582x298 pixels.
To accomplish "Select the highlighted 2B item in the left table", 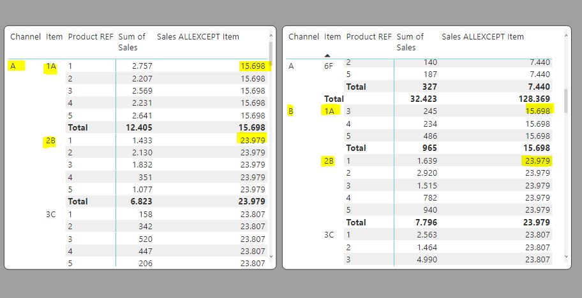I will (x=50, y=141).
